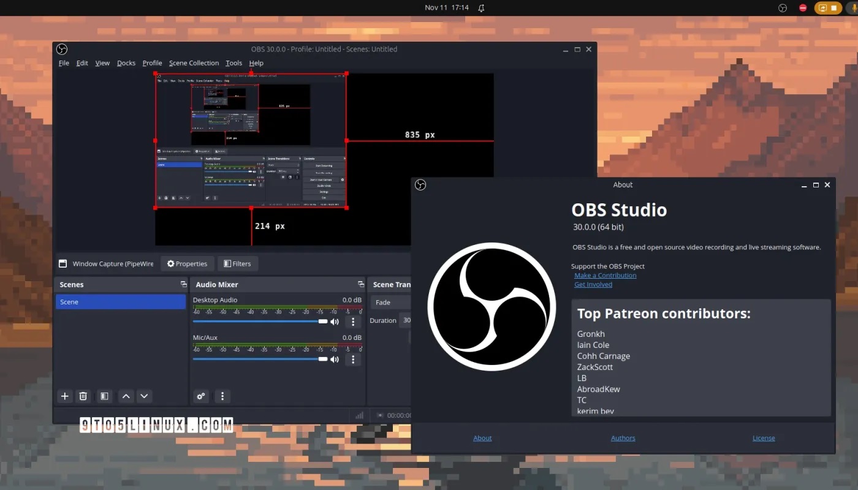The image size is (858, 490).
Task: Open the Help menu
Action: pyautogui.click(x=256, y=63)
